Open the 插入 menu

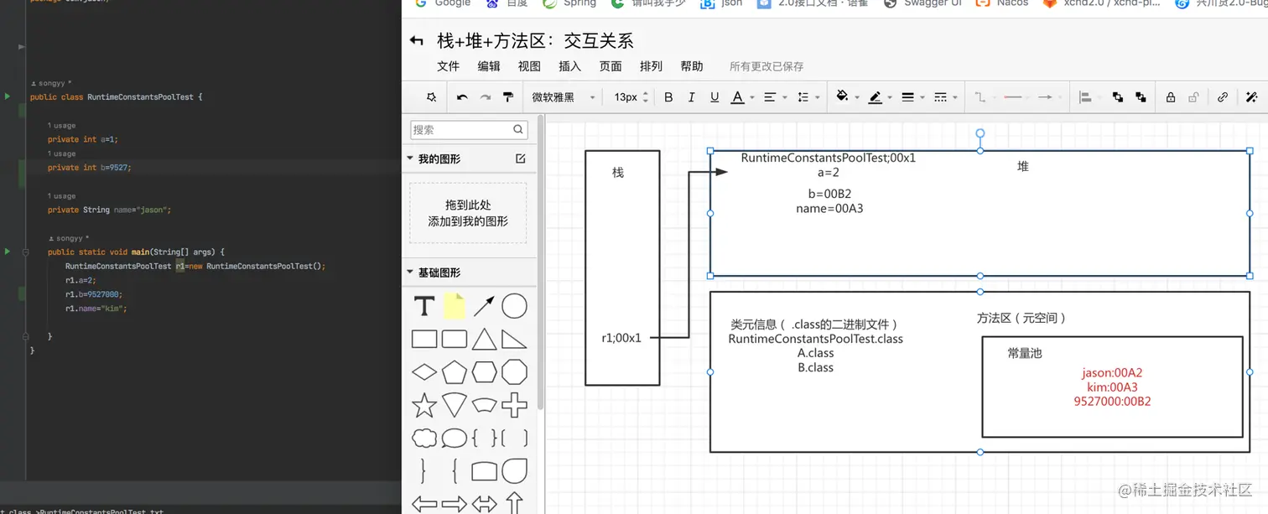(x=569, y=66)
